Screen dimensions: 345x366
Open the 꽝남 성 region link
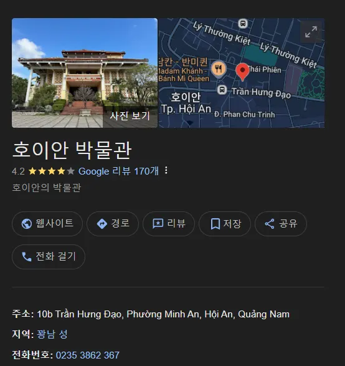click(x=52, y=334)
